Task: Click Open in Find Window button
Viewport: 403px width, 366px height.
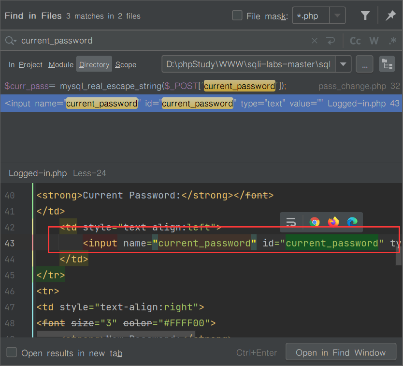Action: [x=341, y=352]
